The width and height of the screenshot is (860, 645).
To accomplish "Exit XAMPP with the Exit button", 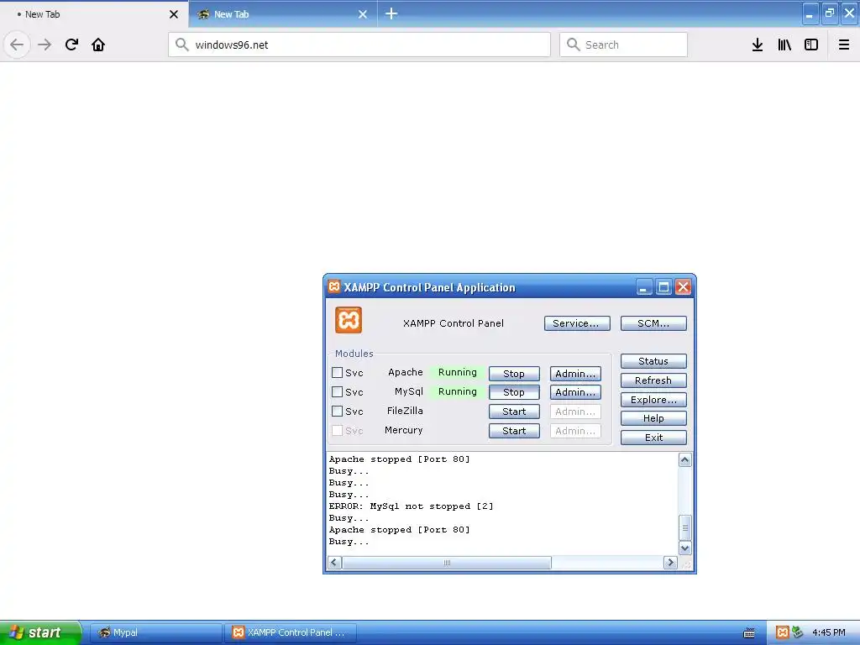I will click(x=653, y=437).
